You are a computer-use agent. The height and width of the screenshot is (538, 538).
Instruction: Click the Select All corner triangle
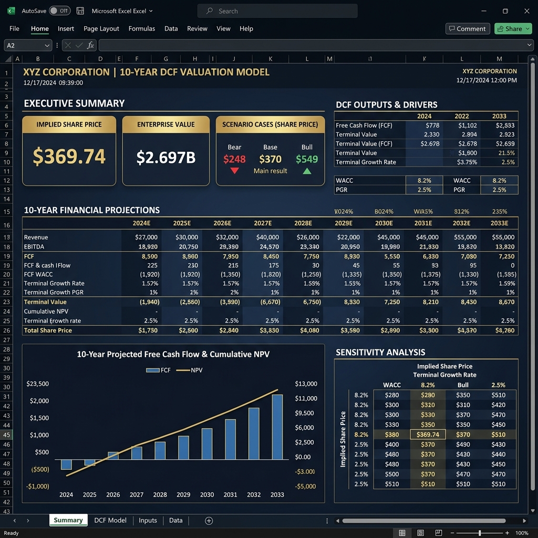click(8, 59)
